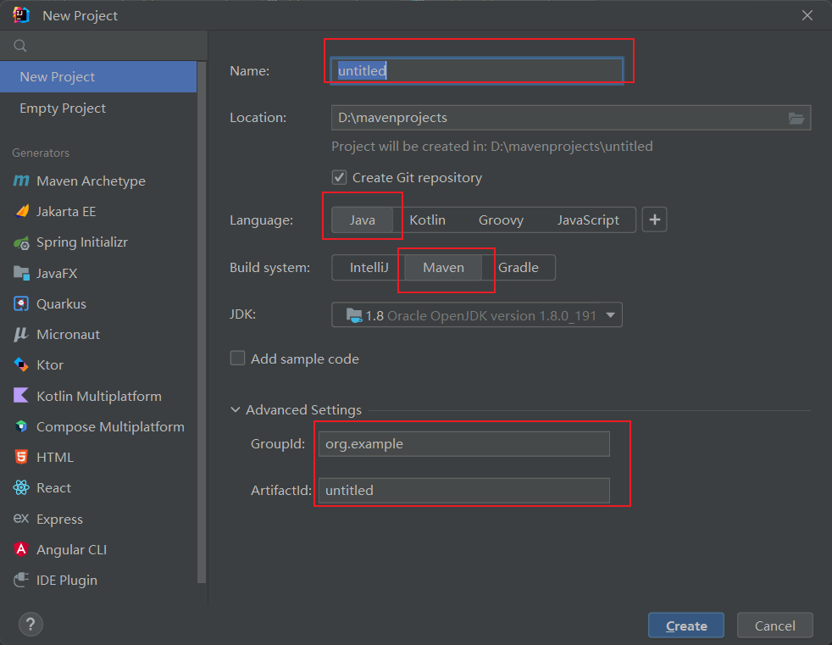This screenshot has width=832, height=645.
Task: Click the 'Project will be created in' text
Action: tap(492, 147)
